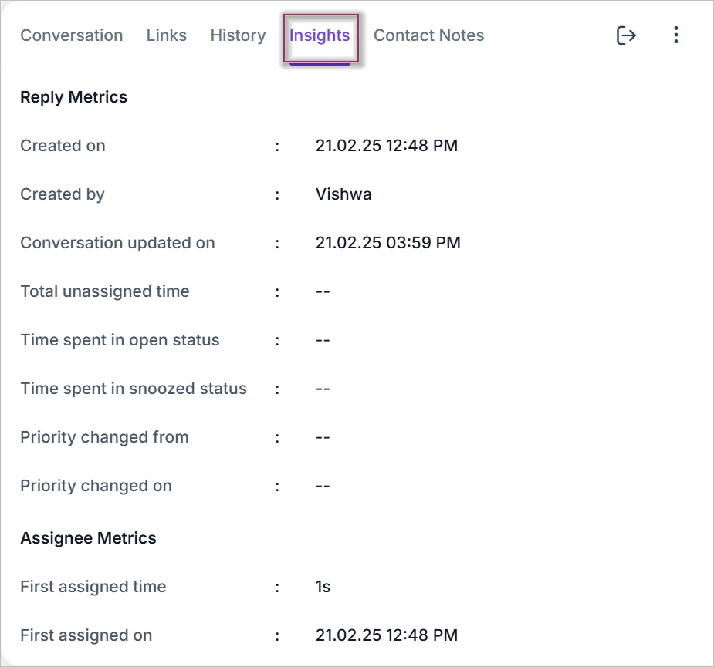714x667 pixels.
Task: Click the Time spent in open status label
Action: [120, 340]
